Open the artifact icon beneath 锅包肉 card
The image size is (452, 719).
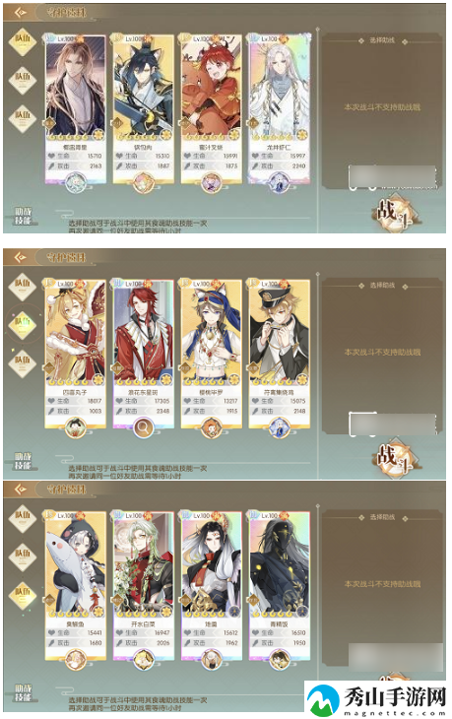143,182
